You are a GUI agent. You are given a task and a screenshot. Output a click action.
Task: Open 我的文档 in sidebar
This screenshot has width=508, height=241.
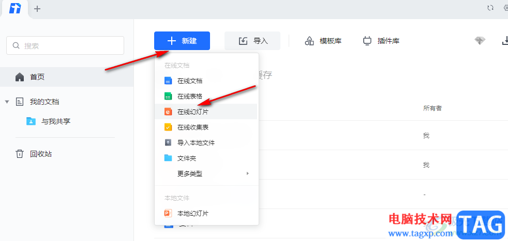[44, 102]
